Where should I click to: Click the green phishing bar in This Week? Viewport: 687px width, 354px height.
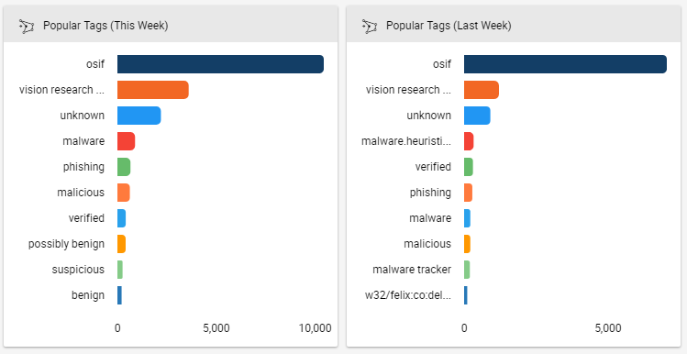124,167
